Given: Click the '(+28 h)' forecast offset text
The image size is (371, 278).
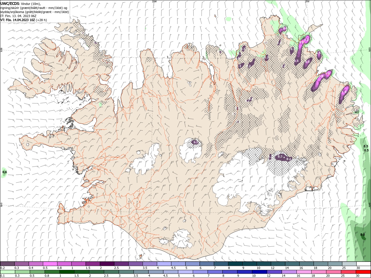Looking at the screenshot, I should point(41,20).
